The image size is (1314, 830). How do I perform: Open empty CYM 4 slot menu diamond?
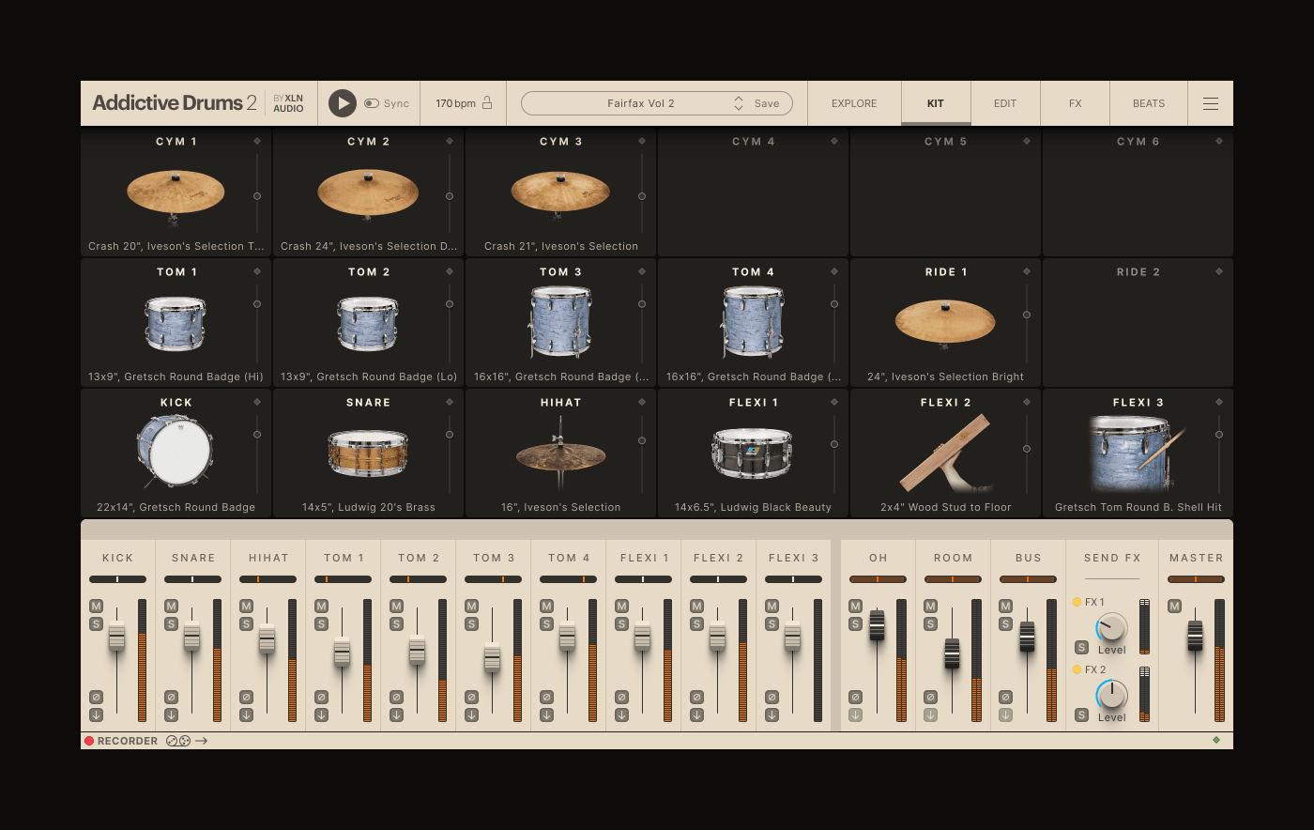(834, 141)
